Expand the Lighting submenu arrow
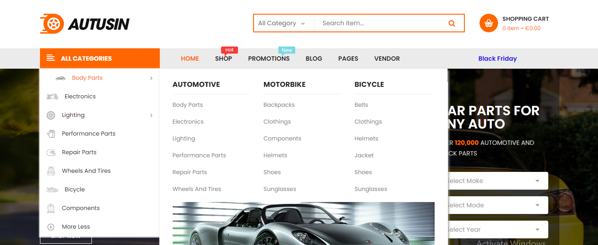The height and width of the screenshot is (245, 598). [x=151, y=115]
